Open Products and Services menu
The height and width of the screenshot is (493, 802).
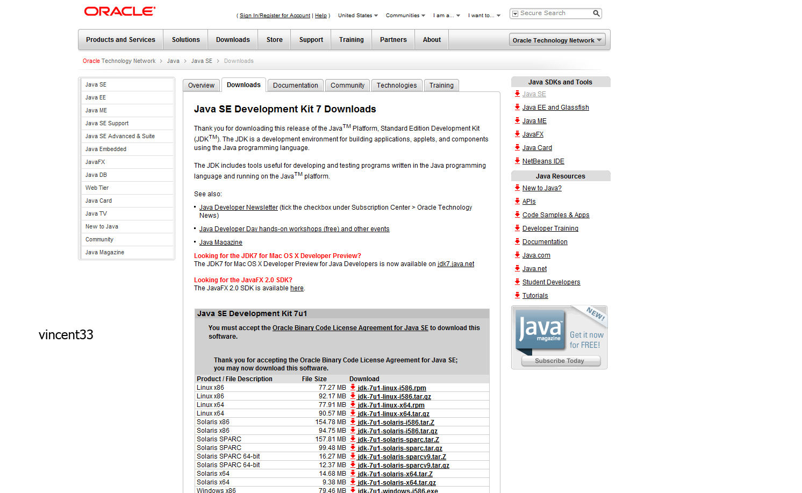[x=120, y=40]
